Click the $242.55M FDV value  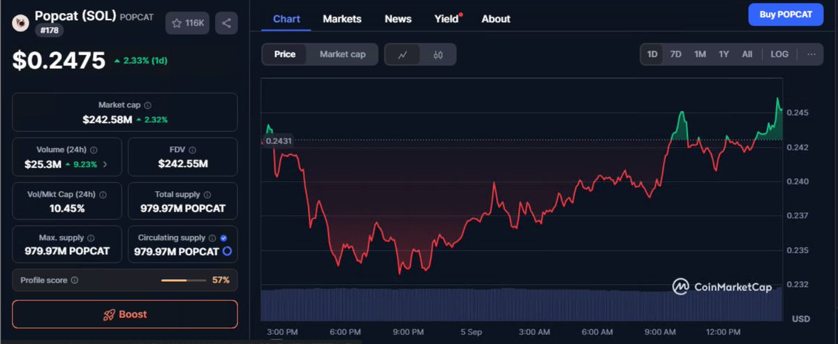[x=183, y=165]
